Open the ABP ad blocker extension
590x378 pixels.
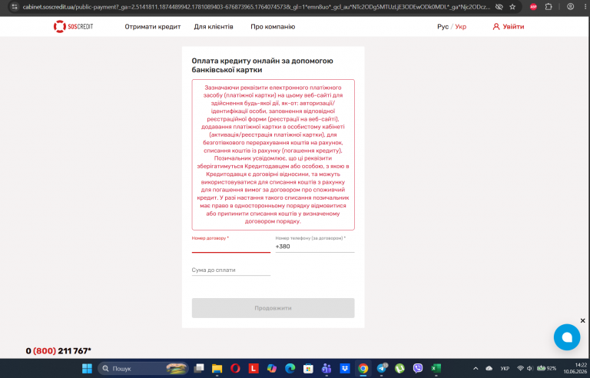[533, 7]
